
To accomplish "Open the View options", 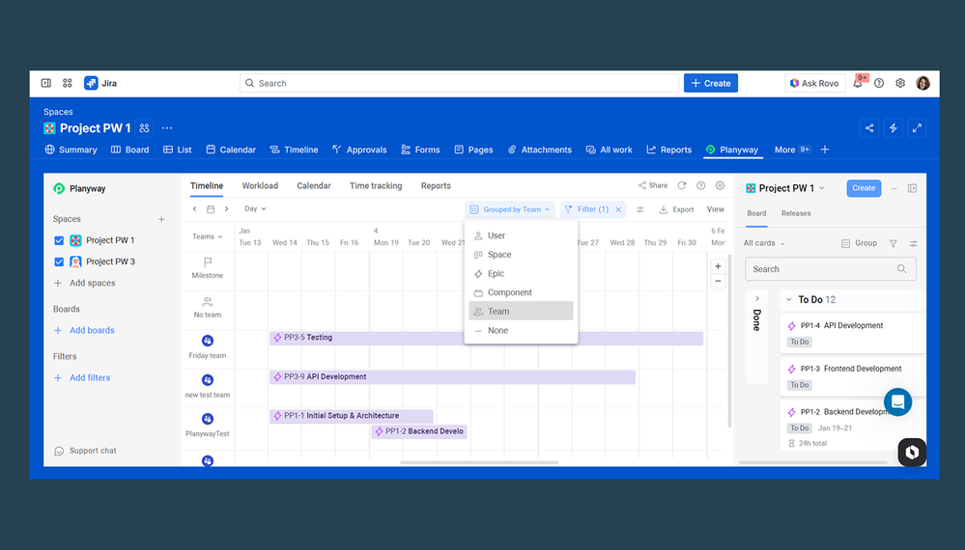I will [x=715, y=209].
